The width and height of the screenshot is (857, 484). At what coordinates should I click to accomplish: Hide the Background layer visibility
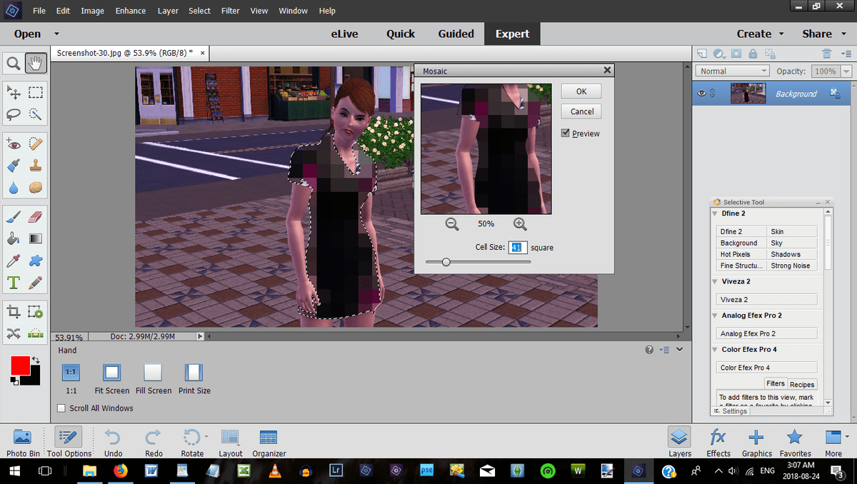coord(702,93)
